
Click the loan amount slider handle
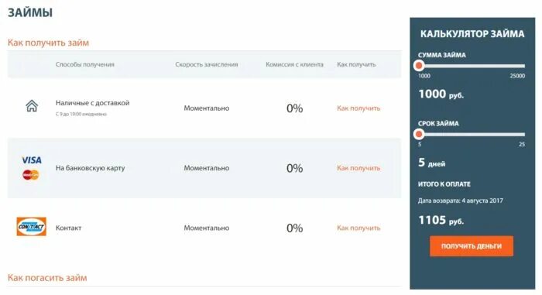coord(419,65)
